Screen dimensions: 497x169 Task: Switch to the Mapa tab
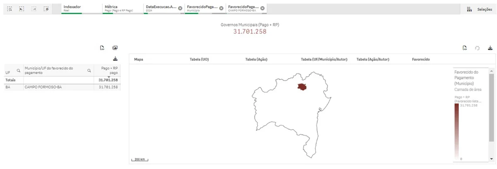[139, 60]
